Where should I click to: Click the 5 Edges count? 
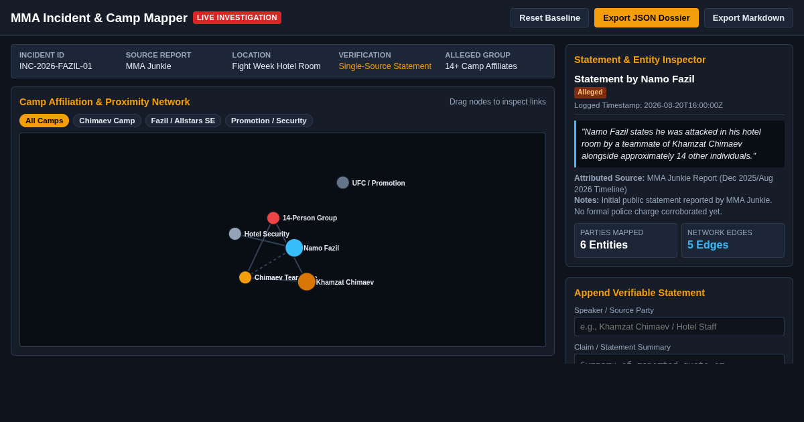(x=708, y=245)
